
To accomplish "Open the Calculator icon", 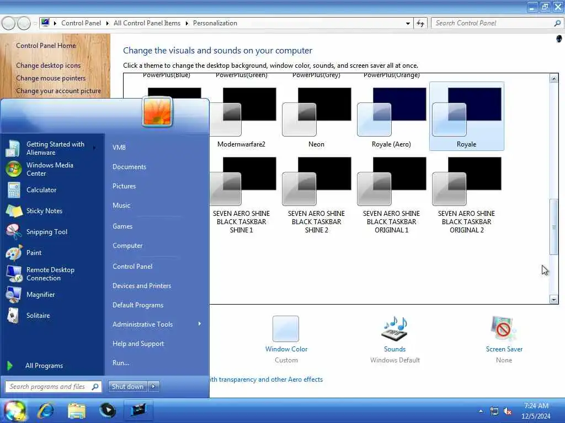I will click(x=14, y=190).
